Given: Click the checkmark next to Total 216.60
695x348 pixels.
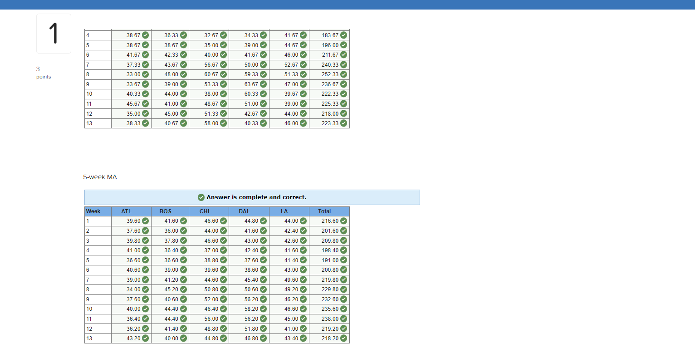Looking at the screenshot, I should 343,221.
